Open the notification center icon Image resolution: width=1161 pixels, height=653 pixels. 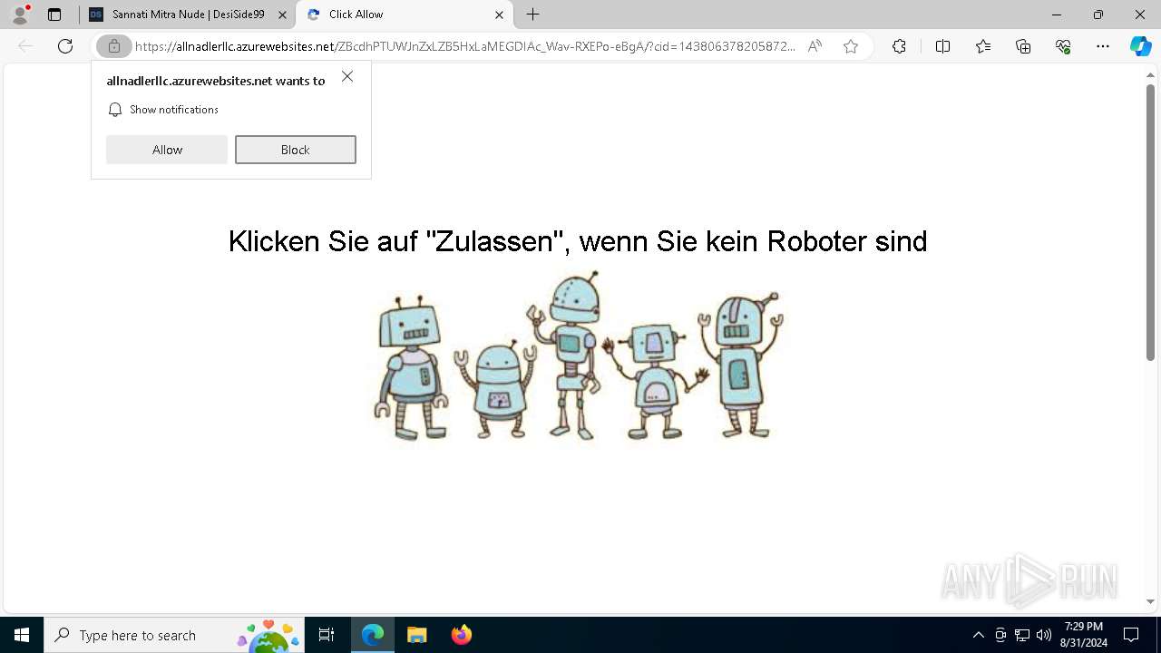tap(1131, 635)
